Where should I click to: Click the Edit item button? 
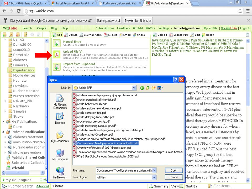195,35
